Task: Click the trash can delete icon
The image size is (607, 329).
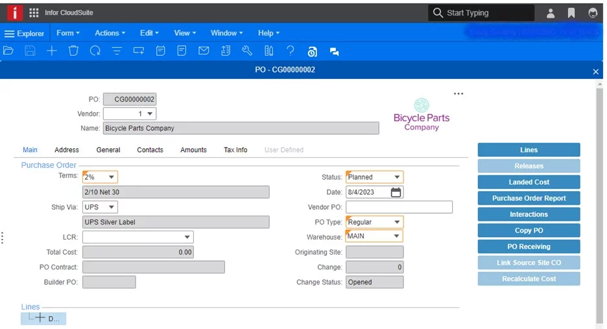Action: tap(73, 51)
